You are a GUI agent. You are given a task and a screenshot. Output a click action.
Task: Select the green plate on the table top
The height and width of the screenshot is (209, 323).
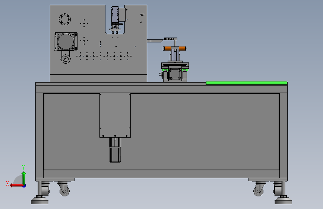click(247, 83)
